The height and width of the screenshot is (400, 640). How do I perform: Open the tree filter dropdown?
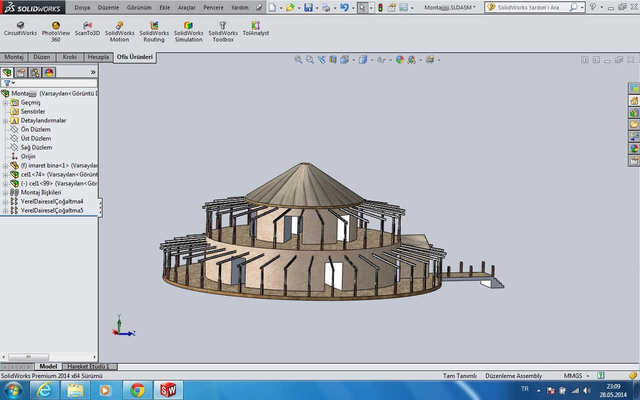point(9,83)
